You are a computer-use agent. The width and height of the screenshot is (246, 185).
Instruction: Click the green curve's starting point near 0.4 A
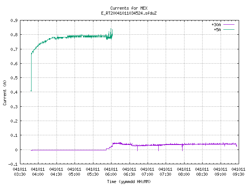coord(31,91)
